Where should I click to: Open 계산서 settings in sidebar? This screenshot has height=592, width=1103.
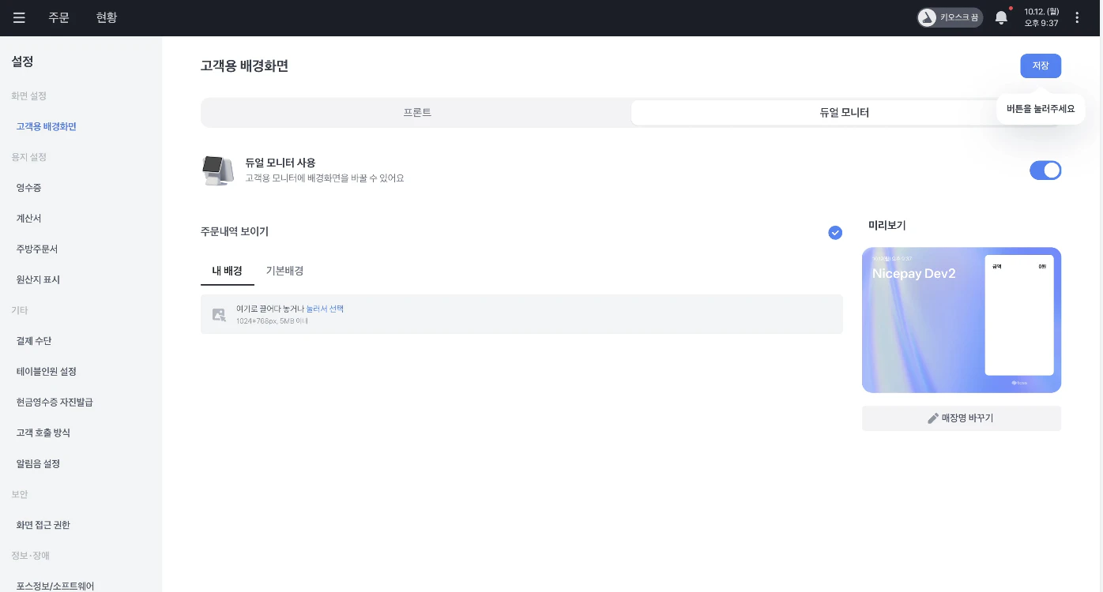pyautogui.click(x=28, y=218)
